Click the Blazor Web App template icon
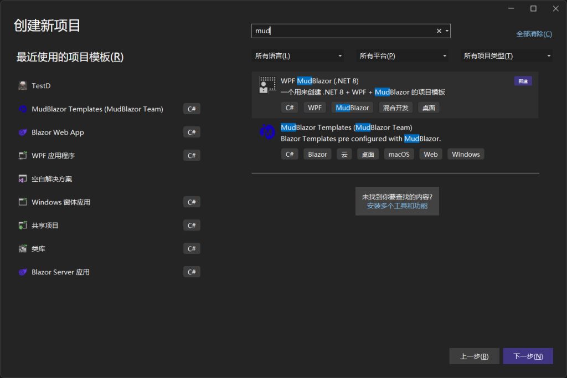Image resolution: width=567 pixels, height=378 pixels. [22, 132]
